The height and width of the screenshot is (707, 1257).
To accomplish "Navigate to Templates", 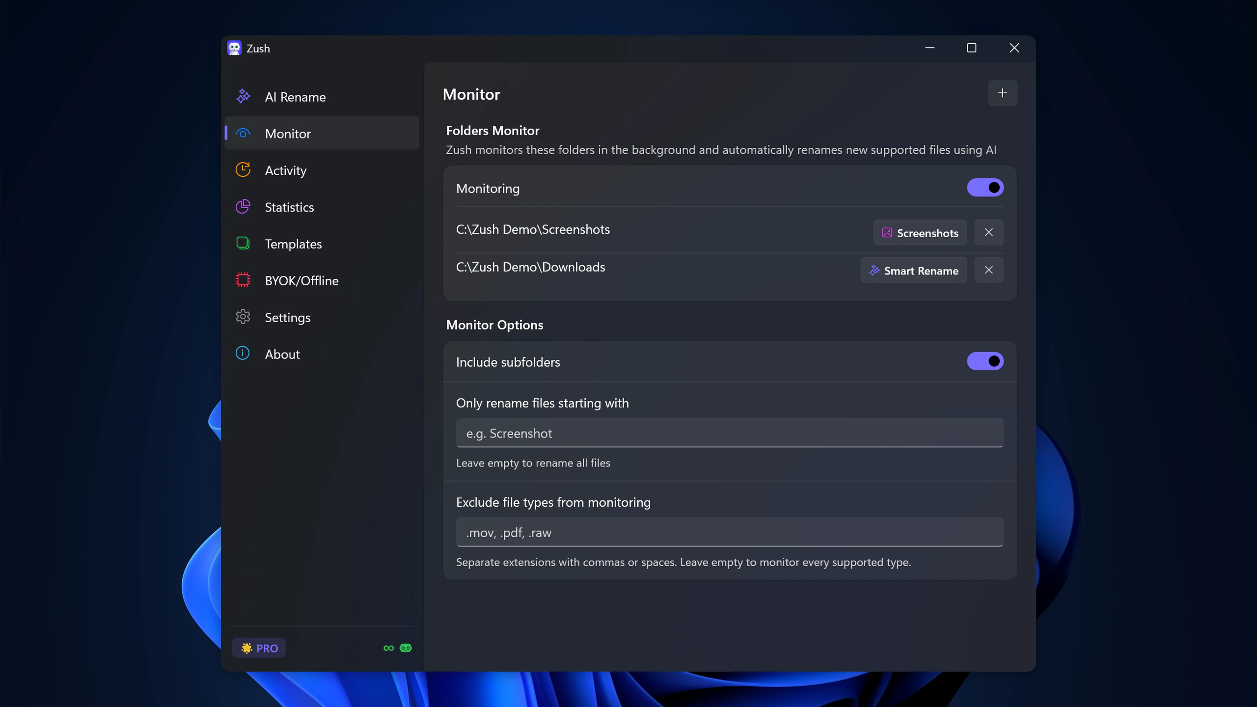I will (322, 244).
